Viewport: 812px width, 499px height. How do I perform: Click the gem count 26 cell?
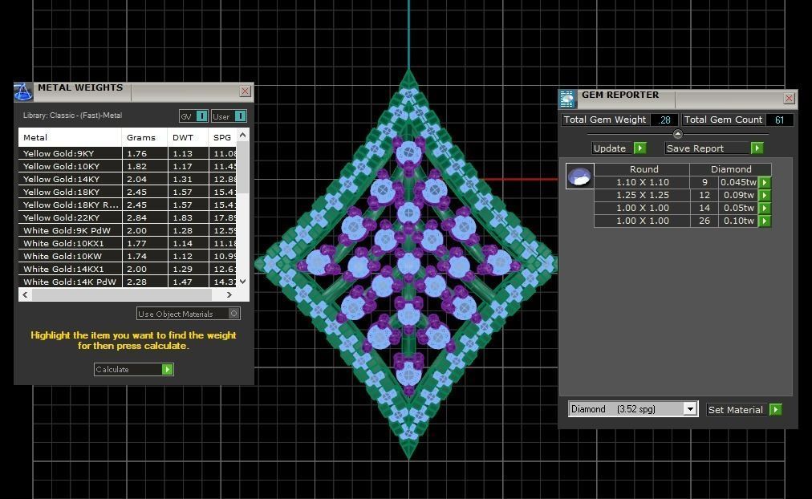pyautogui.click(x=704, y=221)
